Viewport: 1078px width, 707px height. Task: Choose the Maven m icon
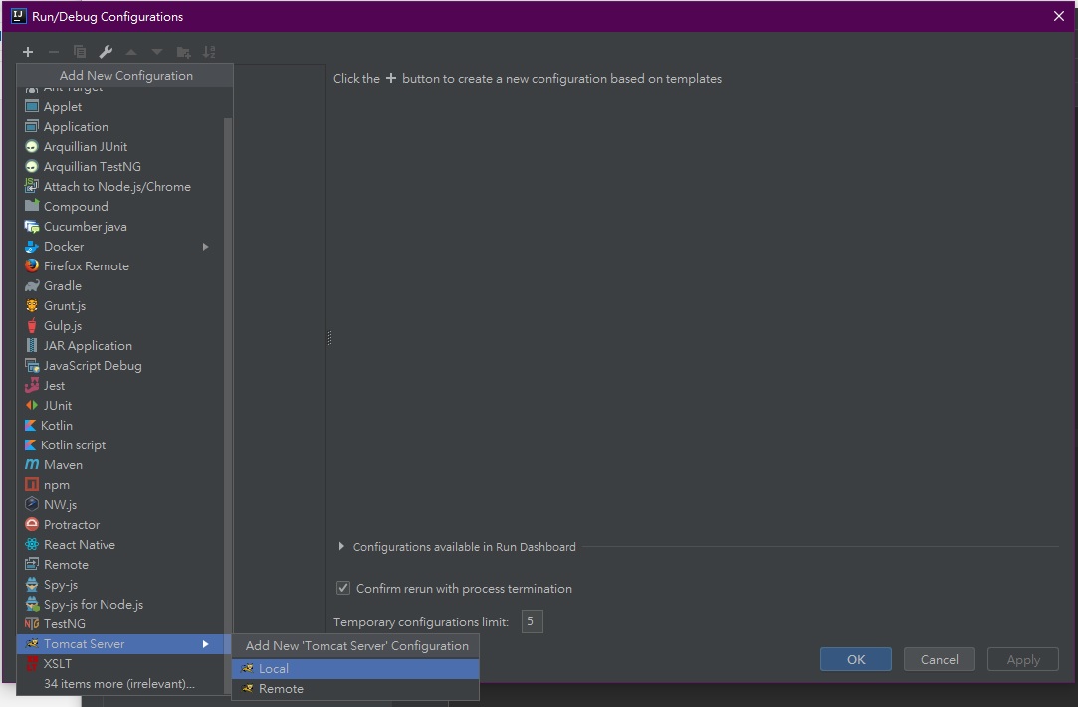point(32,464)
